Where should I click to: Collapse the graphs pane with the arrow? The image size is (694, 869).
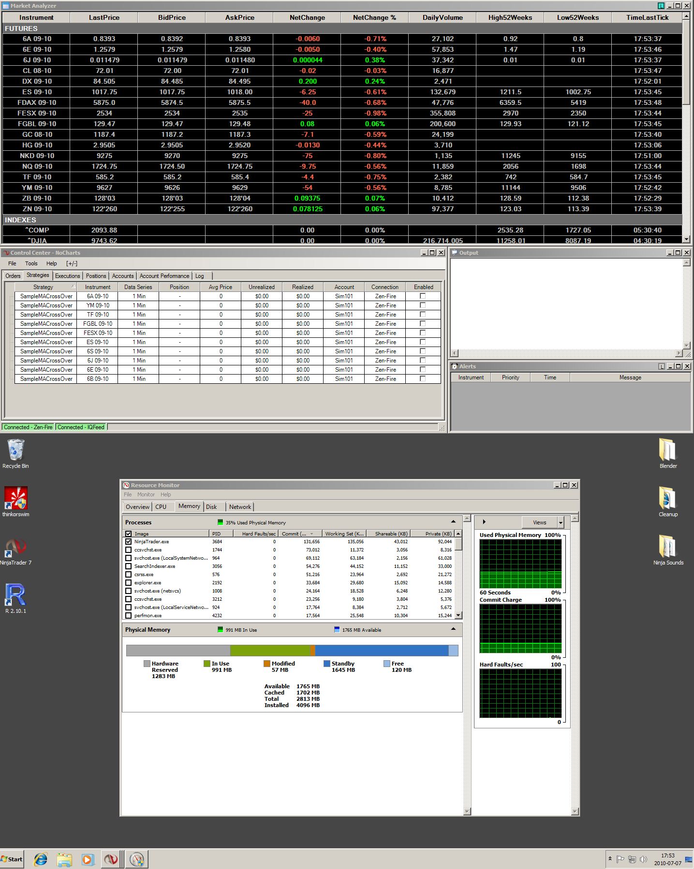[484, 522]
